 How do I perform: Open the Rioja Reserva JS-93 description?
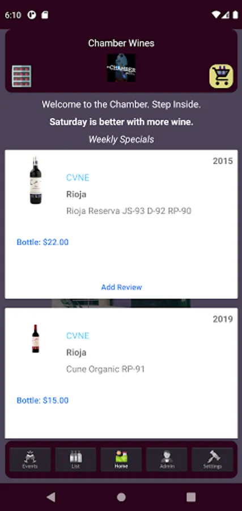click(129, 211)
